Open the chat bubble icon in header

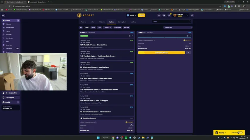coord(192,15)
